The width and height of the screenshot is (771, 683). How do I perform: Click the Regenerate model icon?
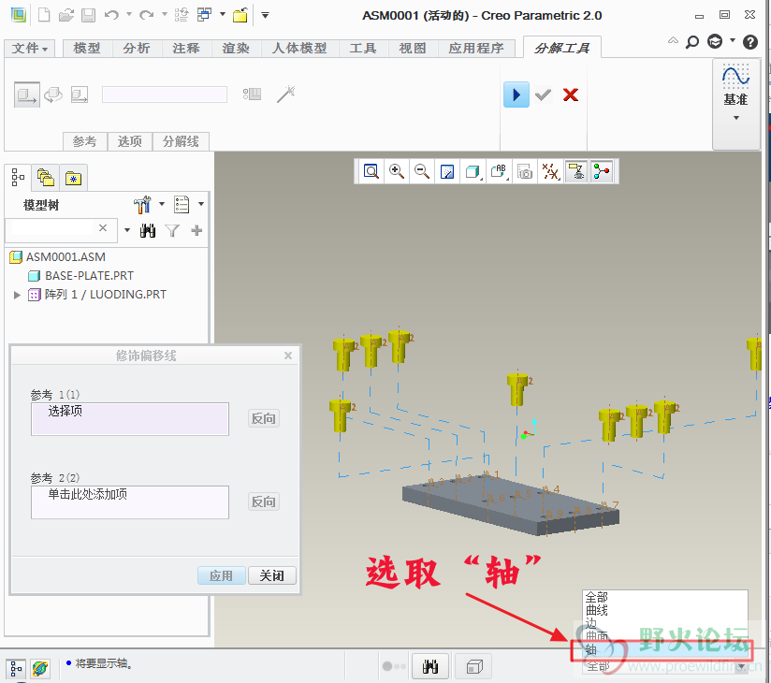click(x=182, y=15)
